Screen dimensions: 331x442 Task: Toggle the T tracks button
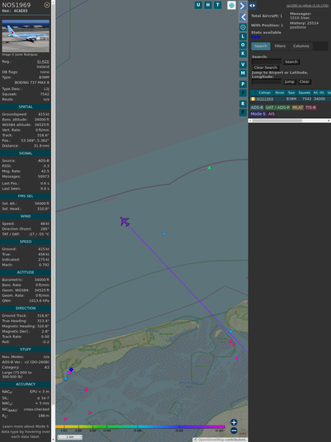point(218,5)
